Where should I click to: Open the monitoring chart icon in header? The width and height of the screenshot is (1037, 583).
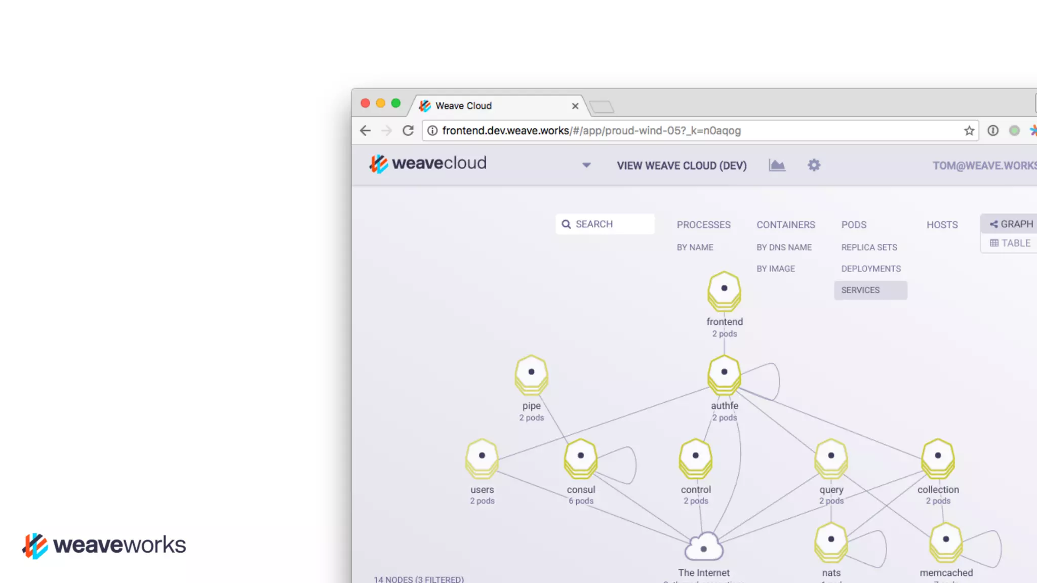click(777, 165)
